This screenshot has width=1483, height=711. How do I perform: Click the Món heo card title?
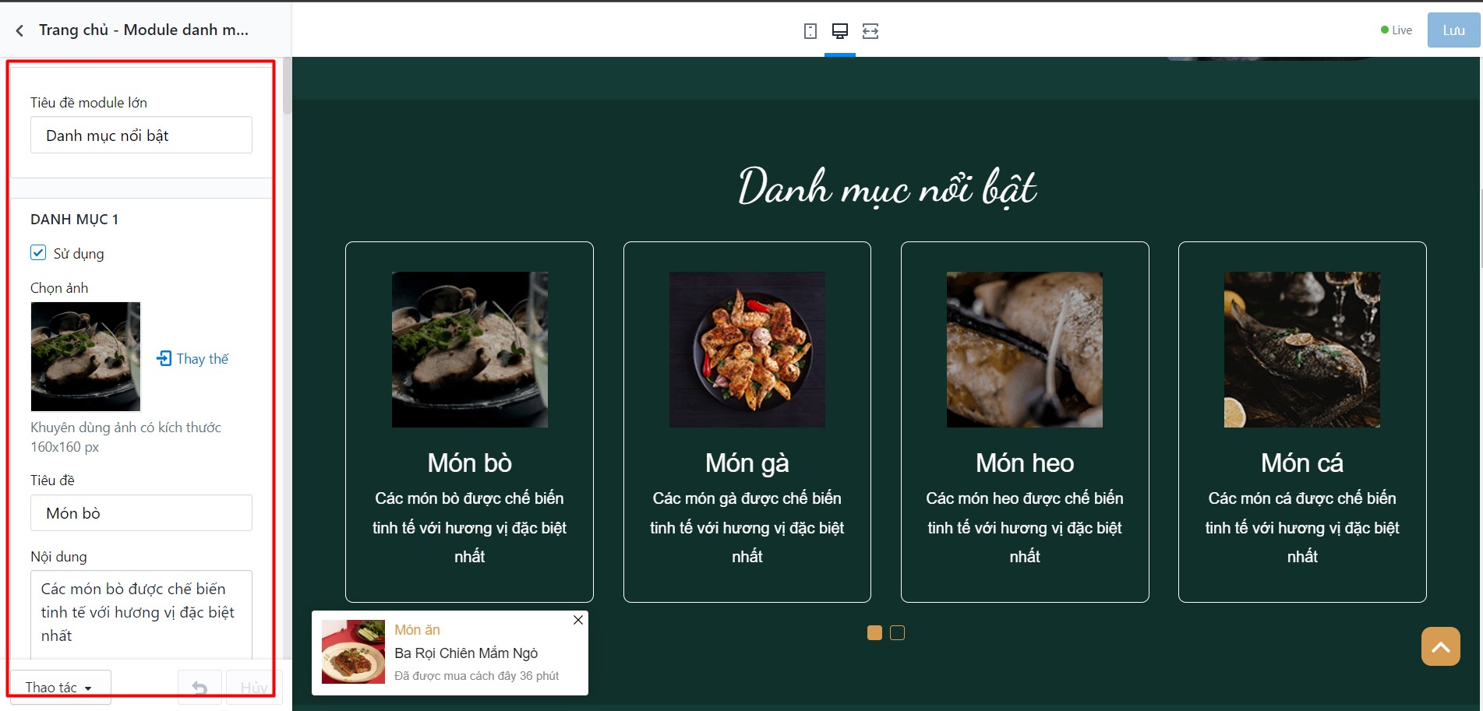pyautogui.click(x=1025, y=463)
